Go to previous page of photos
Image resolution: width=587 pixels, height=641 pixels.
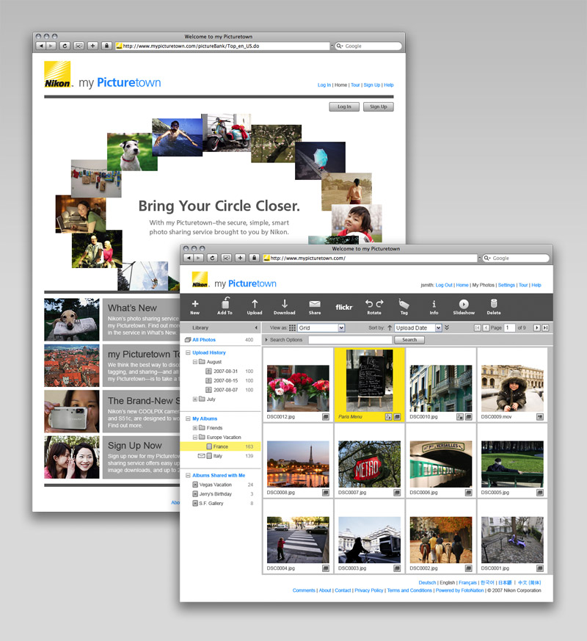tap(486, 328)
